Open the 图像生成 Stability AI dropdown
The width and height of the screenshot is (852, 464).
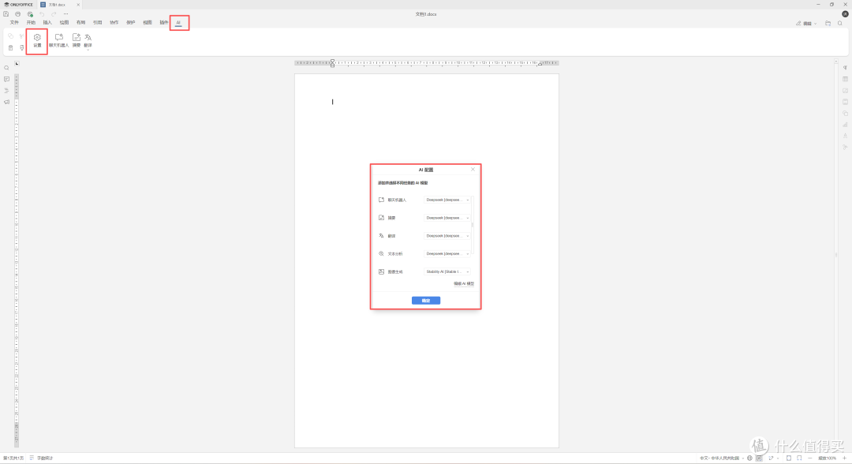coord(447,271)
